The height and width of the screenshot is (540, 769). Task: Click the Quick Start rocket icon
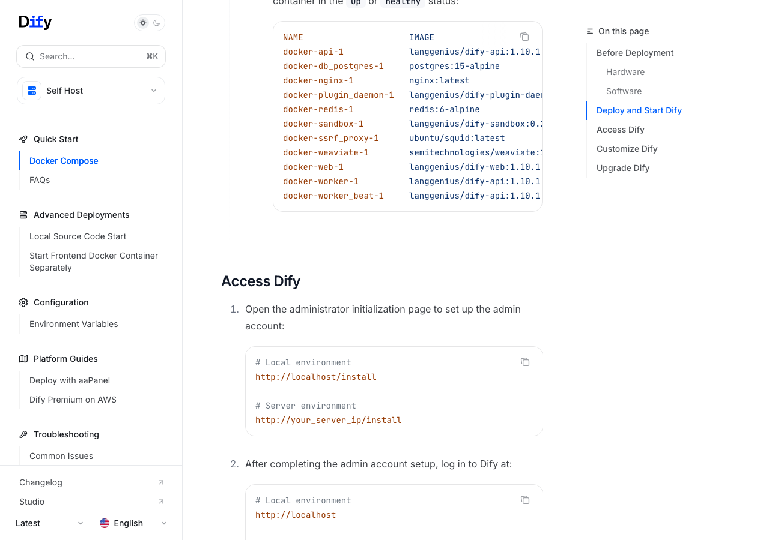23,139
